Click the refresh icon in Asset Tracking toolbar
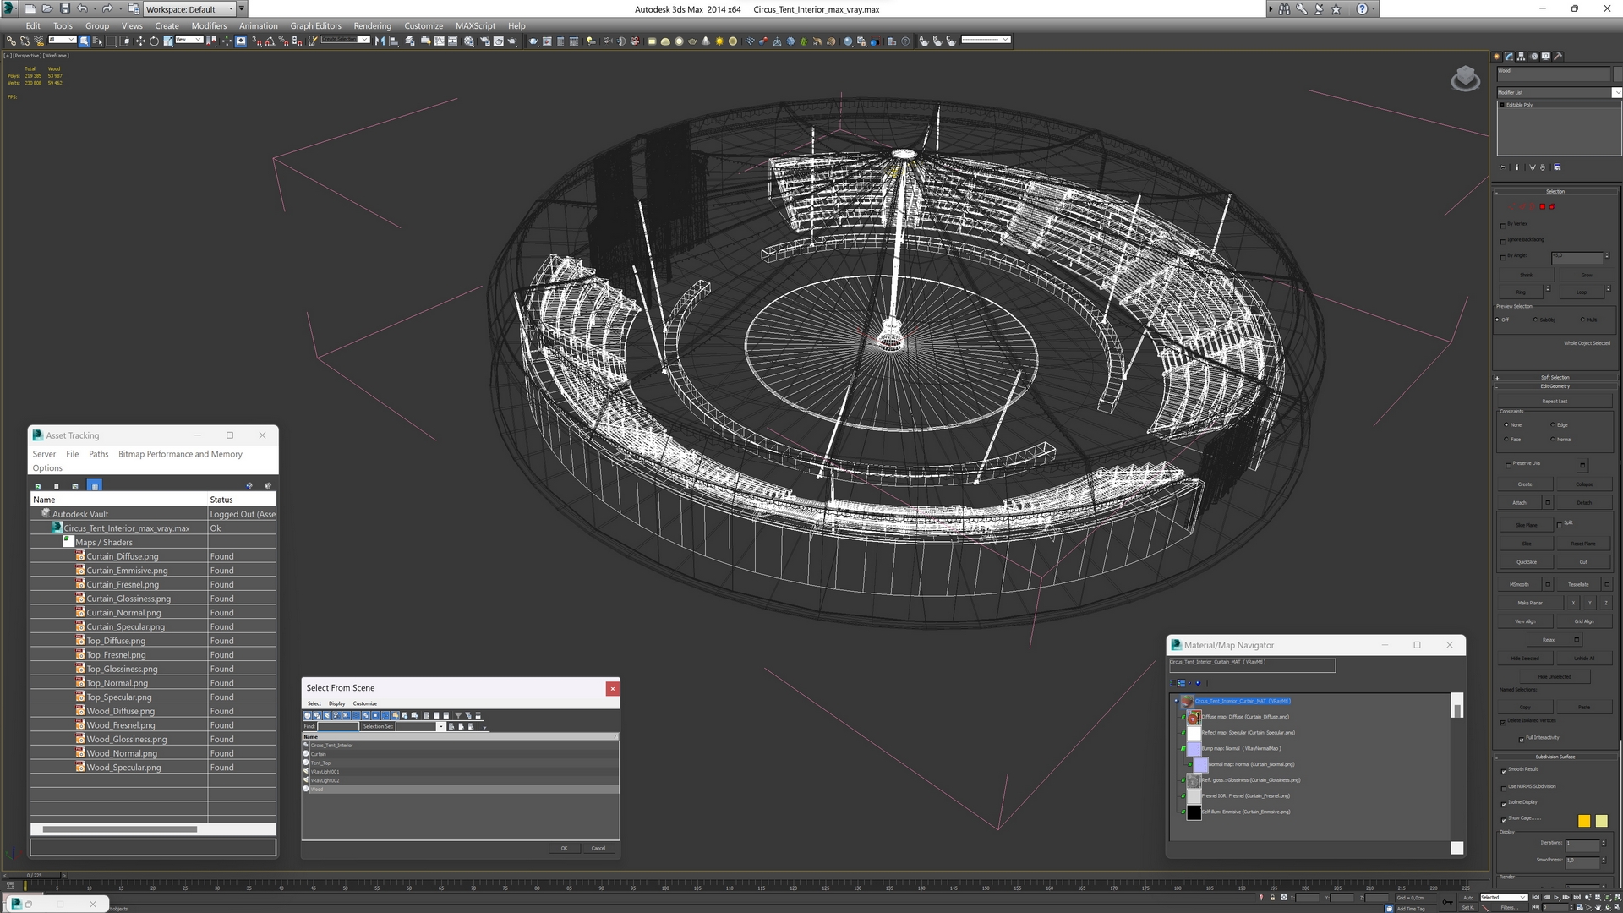The width and height of the screenshot is (1623, 913). point(38,486)
